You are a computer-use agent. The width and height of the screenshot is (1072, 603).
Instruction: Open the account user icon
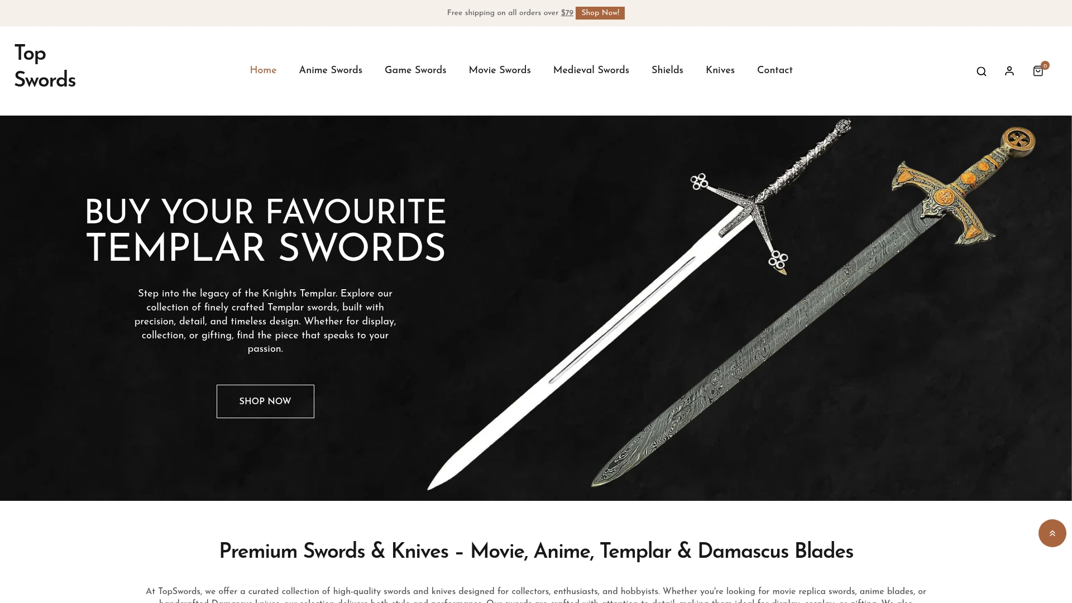tap(1009, 71)
